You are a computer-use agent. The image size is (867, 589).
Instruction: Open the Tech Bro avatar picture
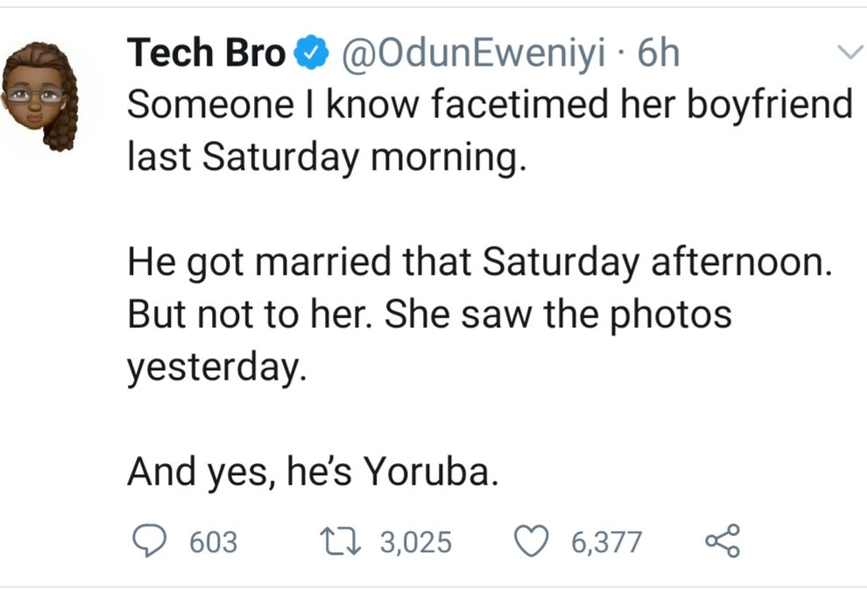(x=41, y=96)
